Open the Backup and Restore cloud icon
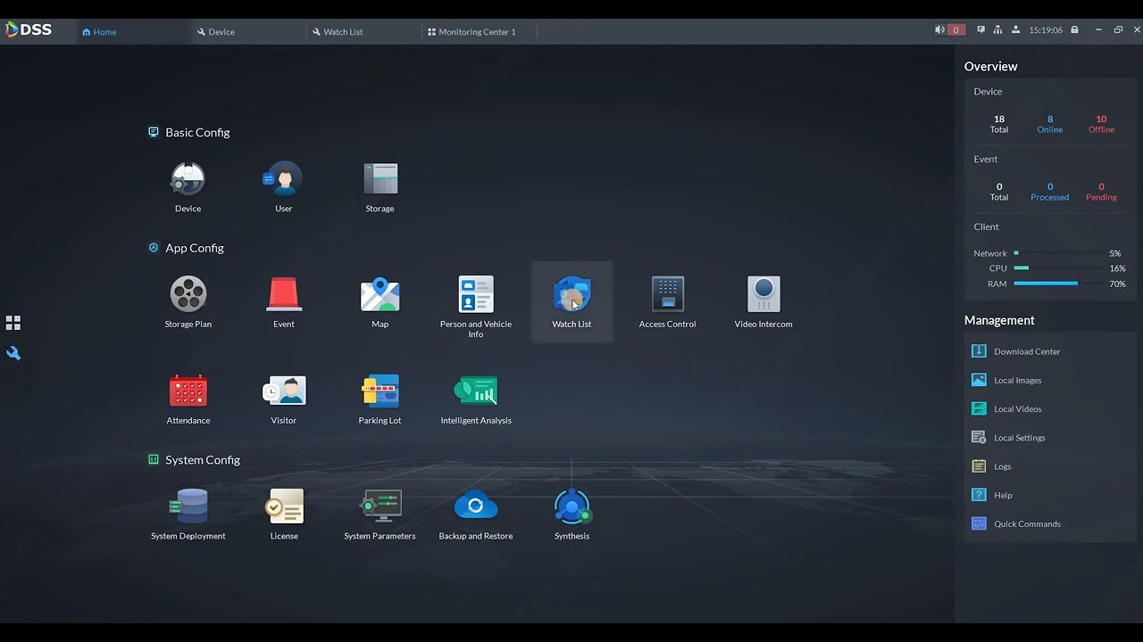This screenshot has height=642, width=1143. pos(476,506)
